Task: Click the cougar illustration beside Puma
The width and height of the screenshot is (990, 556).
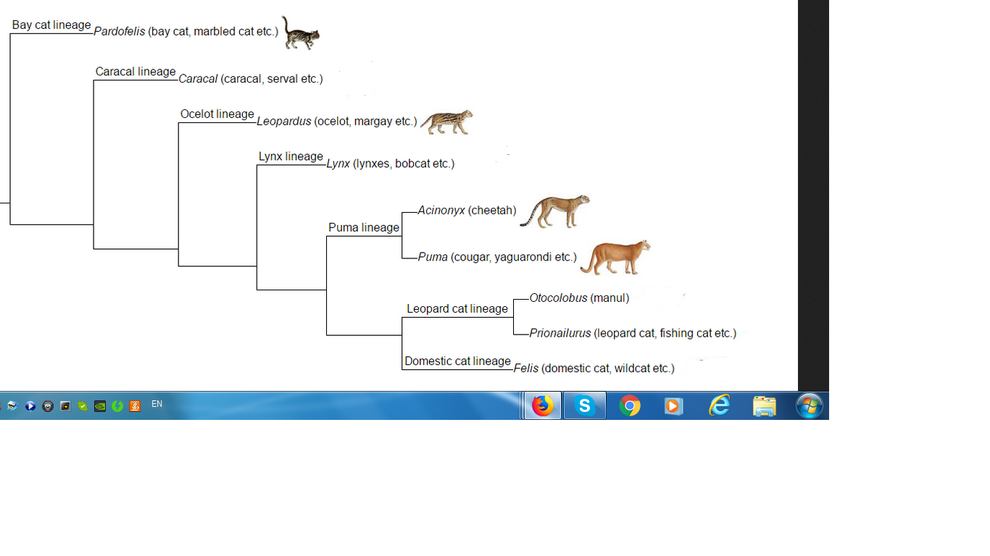Action: pos(615,258)
